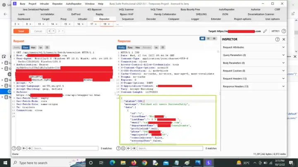Open Chrome from the taskbar

click(x=144, y=162)
